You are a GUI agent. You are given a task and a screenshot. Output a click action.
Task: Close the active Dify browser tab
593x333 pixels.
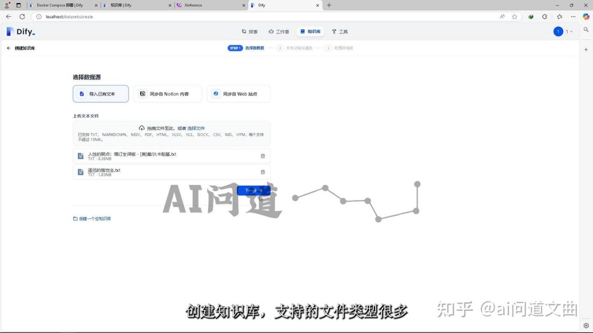coord(318,6)
